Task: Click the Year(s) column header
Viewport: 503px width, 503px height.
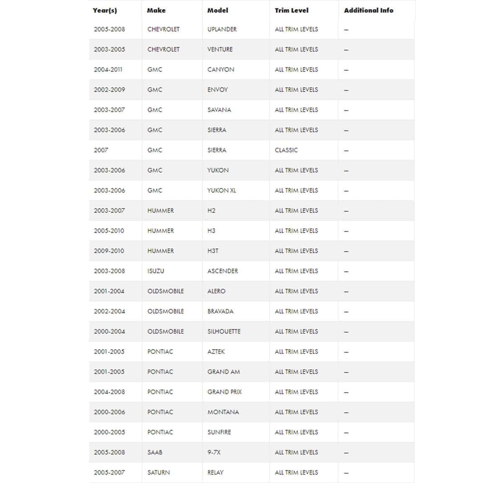Action: (x=105, y=10)
